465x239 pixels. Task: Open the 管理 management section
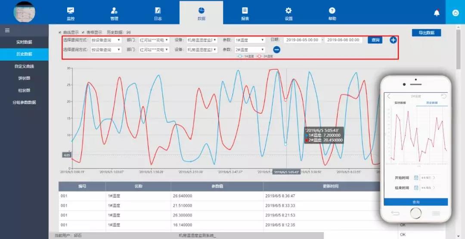point(114,13)
